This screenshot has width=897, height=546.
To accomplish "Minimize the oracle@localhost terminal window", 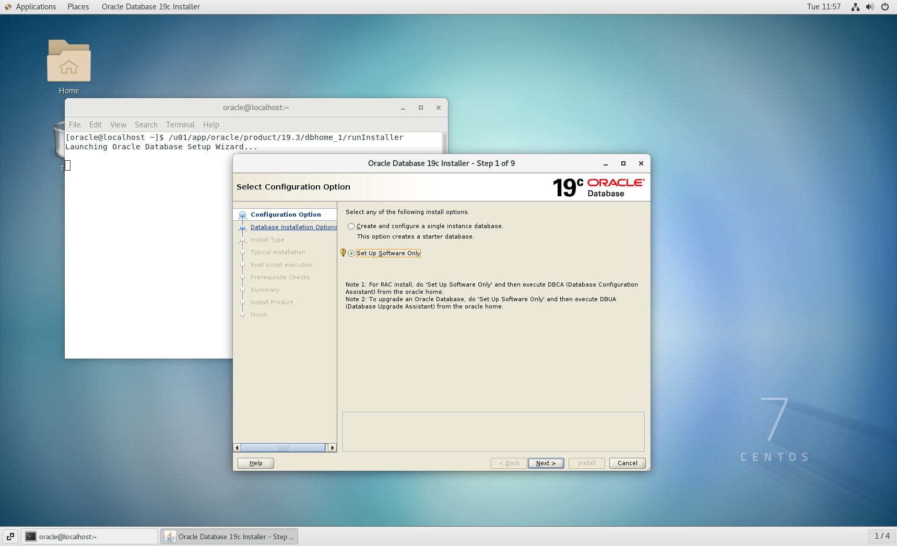I will point(403,108).
